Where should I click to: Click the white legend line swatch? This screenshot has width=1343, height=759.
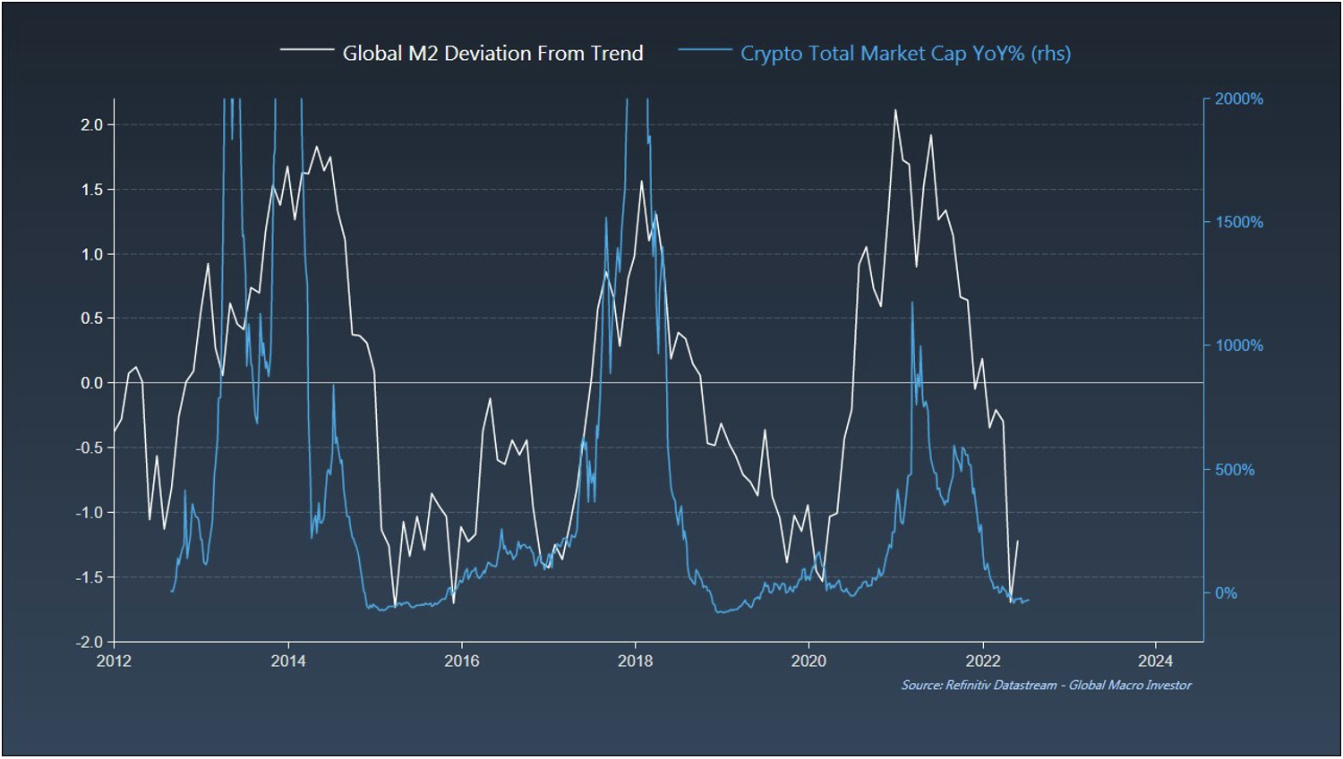(x=307, y=49)
